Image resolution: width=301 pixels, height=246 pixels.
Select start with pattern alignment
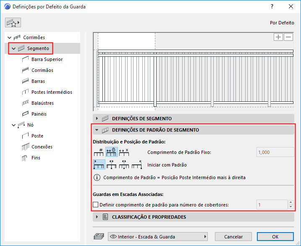[x=99, y=165]
